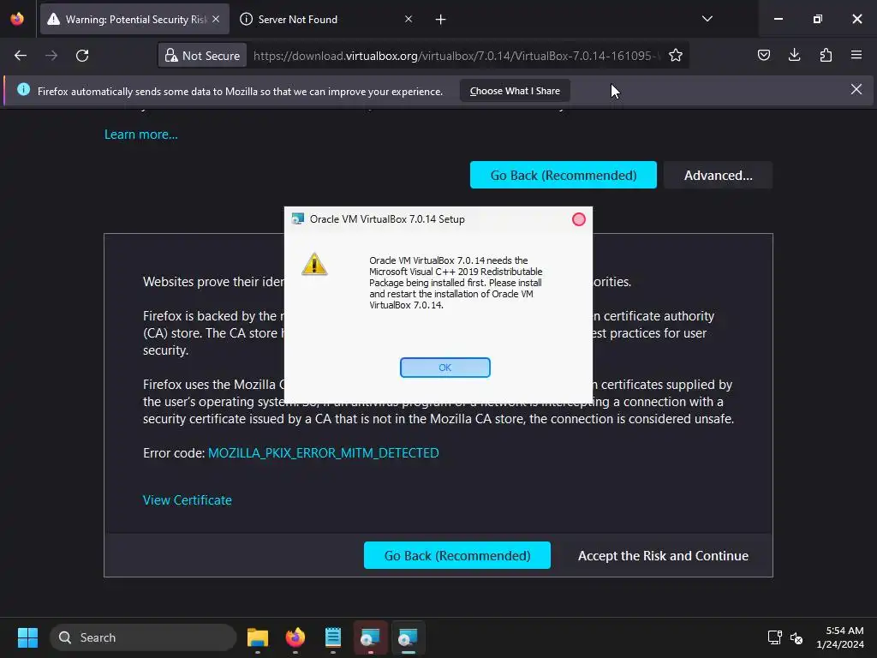The width and height of the screenshot is (877, 658).
Task: Close the Potential Security Risk tab
Action: pos(216,19)
